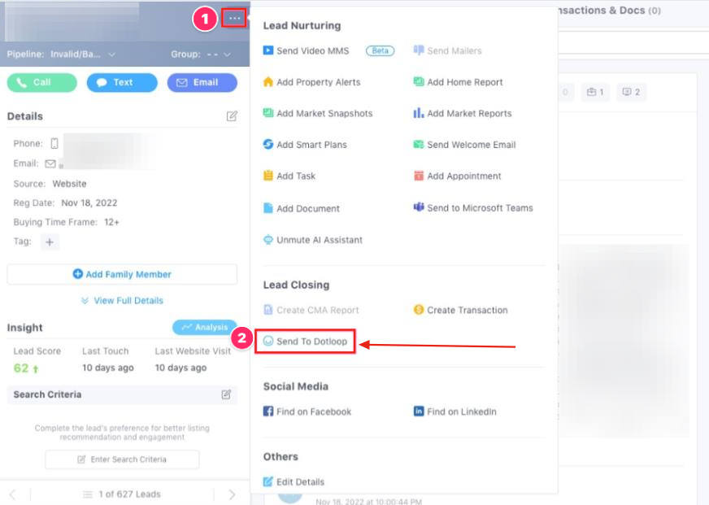Click the plus icon to add Tag

(50, 242)
